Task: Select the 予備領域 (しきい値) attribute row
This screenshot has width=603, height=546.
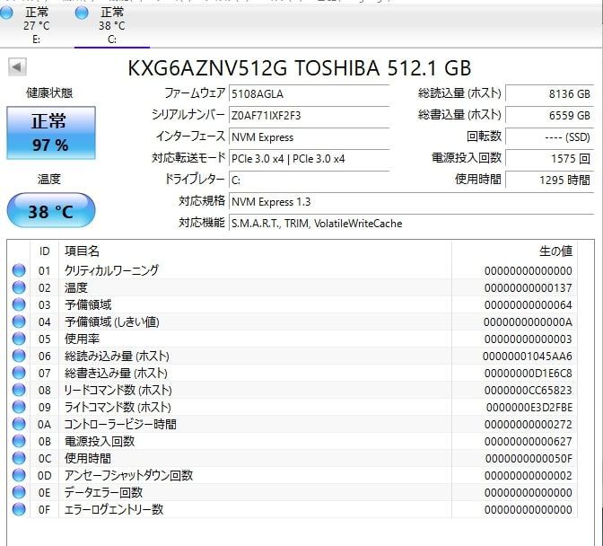Action: pyautogui.click(x=293, y=321)
